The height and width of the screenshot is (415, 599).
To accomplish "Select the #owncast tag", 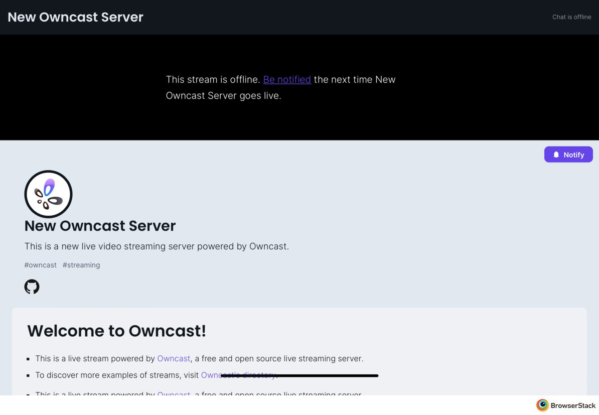I will 40,265.
